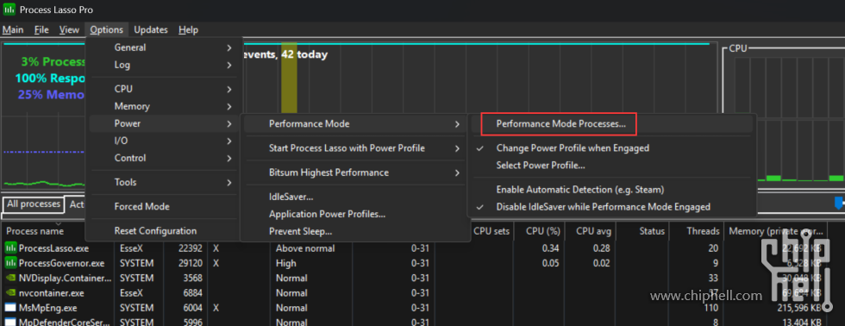Viewport: 845px width, 326px height.
Task: Expand the CPU submenu
Action: click(x=163, y=89)
